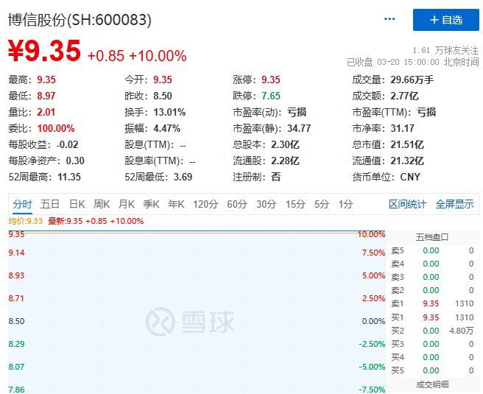Image resolution: width=483 pixels, height=394 pixels.
Task: Click the 成交量 value 29.66万手
Action: pyautogui.click(x=412, y=80)
